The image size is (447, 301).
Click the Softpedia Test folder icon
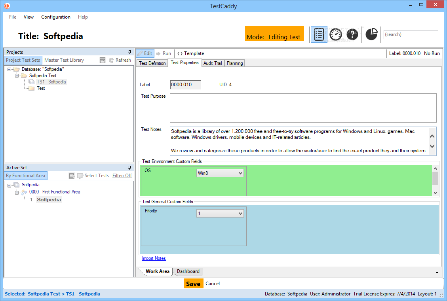24,76
